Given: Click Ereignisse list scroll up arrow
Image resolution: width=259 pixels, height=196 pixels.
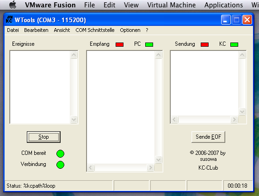Looking at the screenshot, I should click(74, 55).
